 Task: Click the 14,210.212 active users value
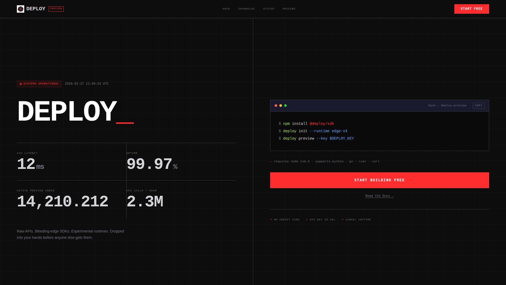62,202
